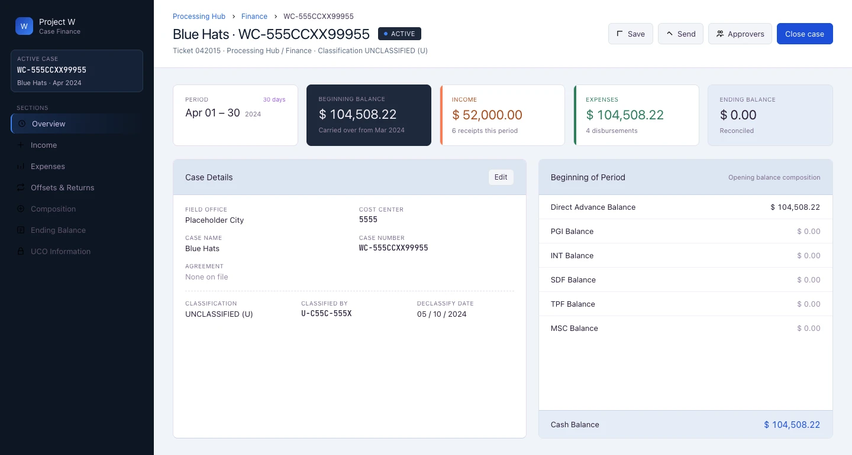Screen dimensions: 852x455
Task: Select the Direct Advance Balance row
Action: click(x=686, y=207)
